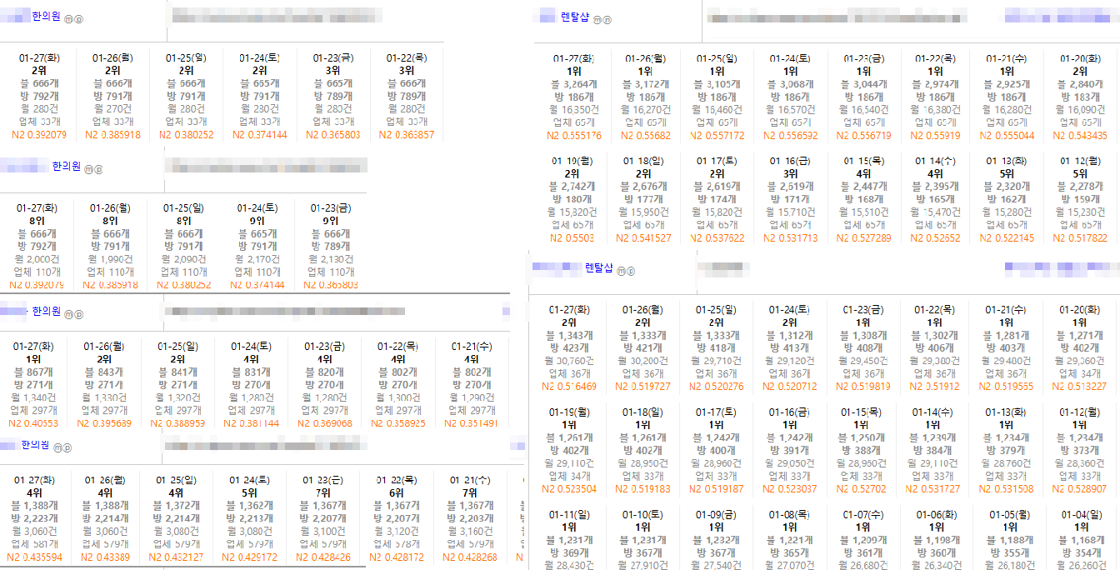This screenshot has width=1120, height=570.
Task: Open the 한의원 link above the 블 867개 row
Action: [46, 312]
